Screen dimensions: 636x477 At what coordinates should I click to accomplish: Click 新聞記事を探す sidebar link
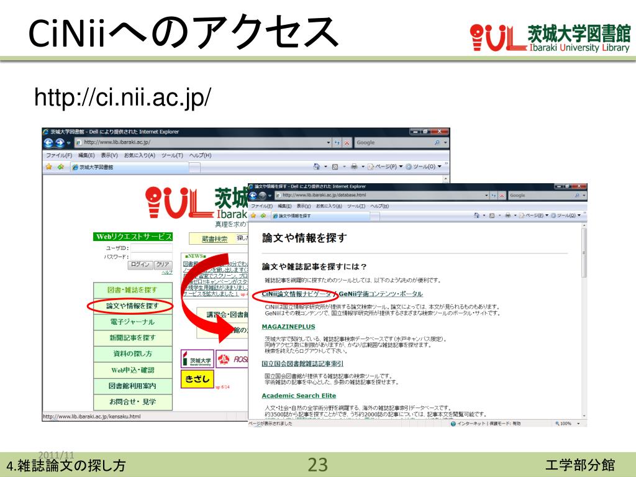(x=133, y=338)
